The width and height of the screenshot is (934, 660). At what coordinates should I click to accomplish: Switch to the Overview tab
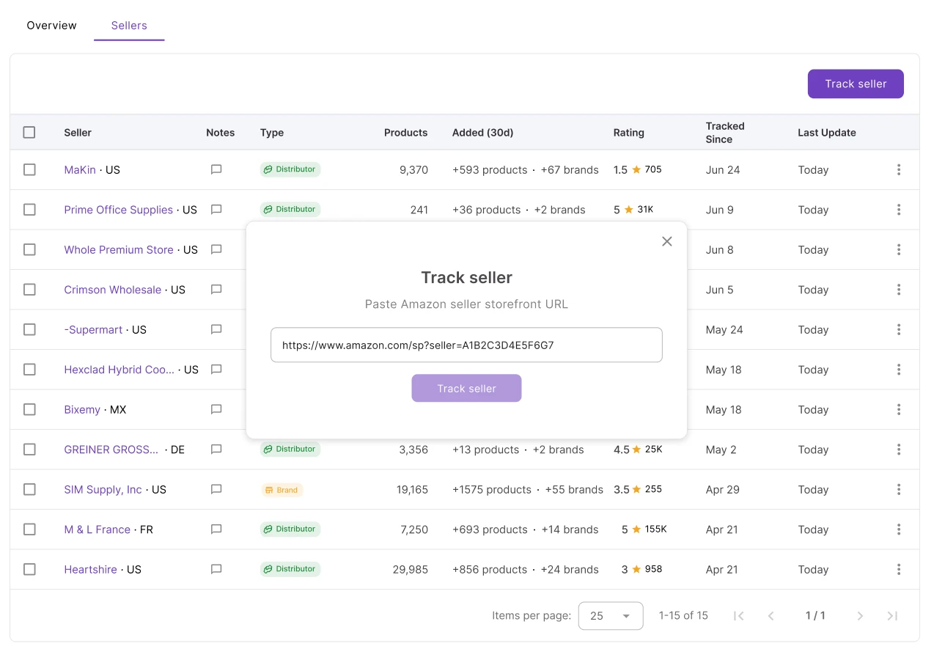[x=51, y=26]
